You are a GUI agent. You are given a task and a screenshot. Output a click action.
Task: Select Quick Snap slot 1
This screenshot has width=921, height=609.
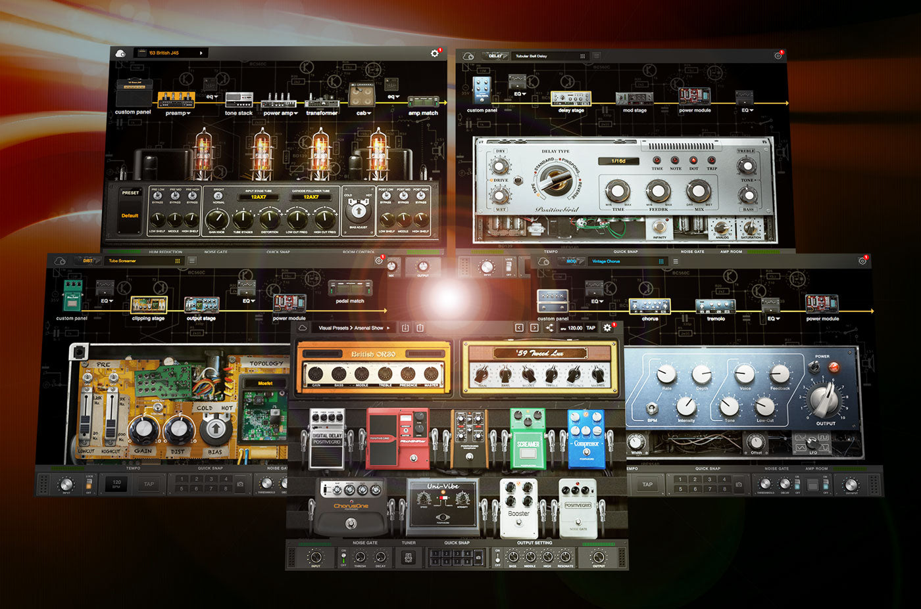pos(435,554)
